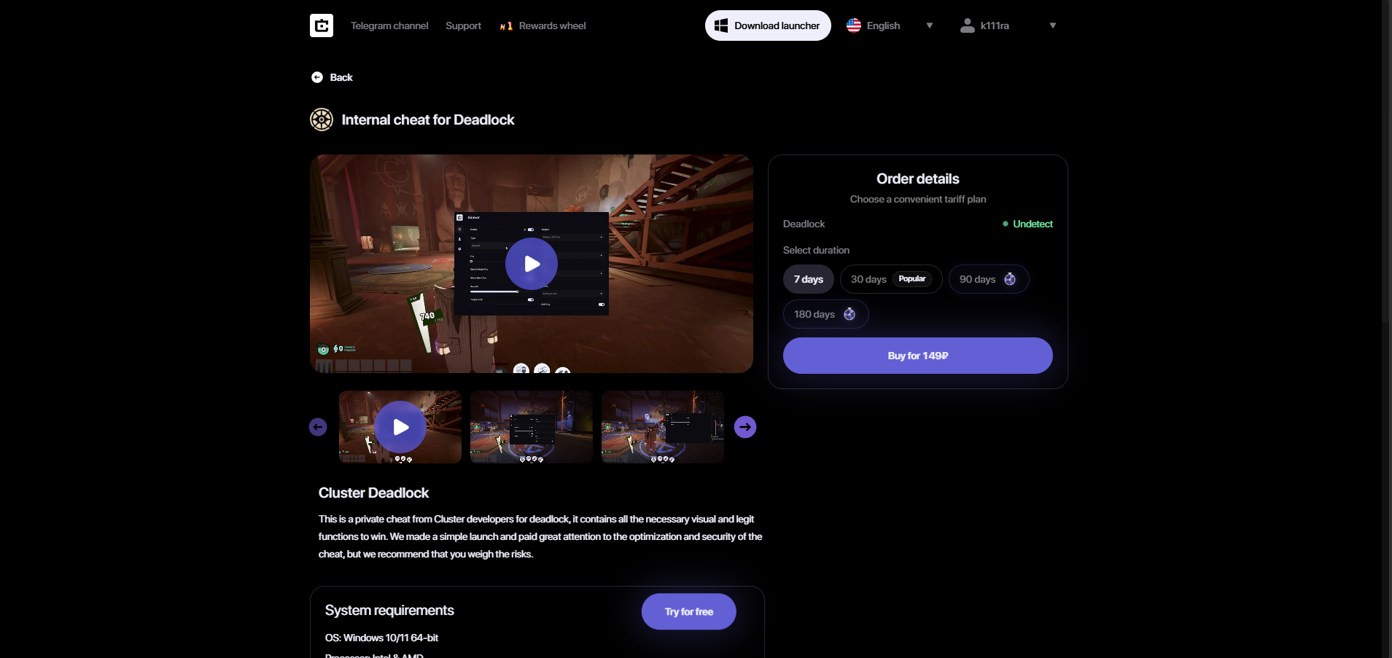Click the Deadlock game emblem icon
Screen dimensions: 1392x658
pyautogui.click(x=322, y=120)
